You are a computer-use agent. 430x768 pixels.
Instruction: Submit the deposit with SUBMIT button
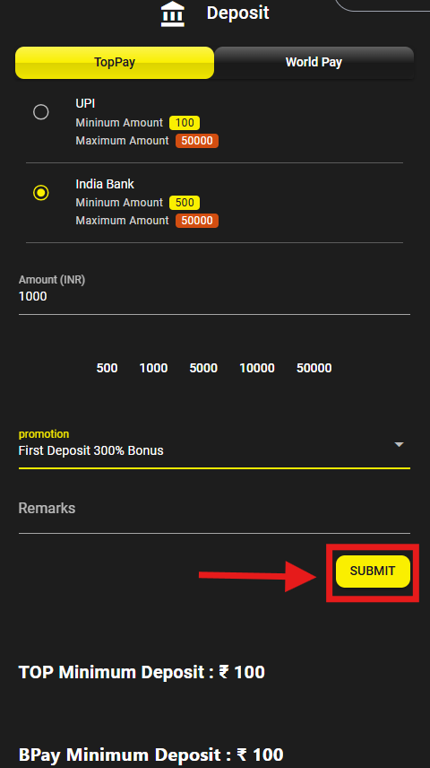[373, 572]
